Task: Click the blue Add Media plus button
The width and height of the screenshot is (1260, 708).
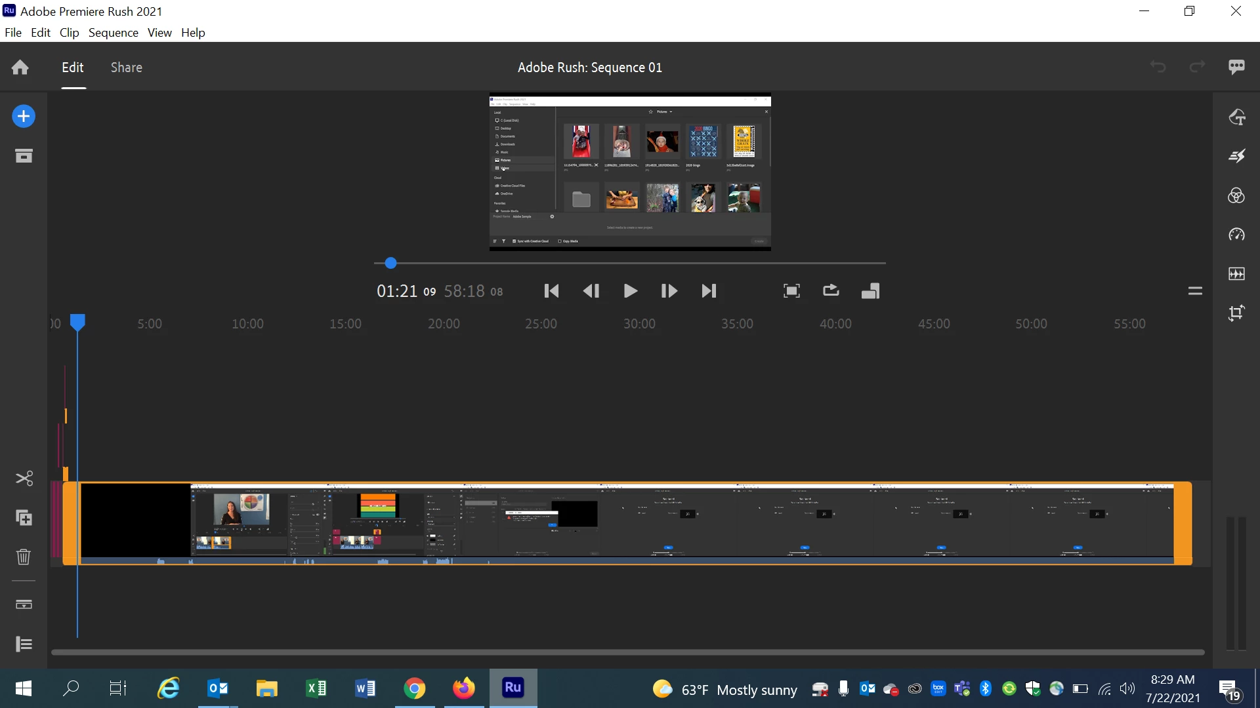Action: [24, 117]
